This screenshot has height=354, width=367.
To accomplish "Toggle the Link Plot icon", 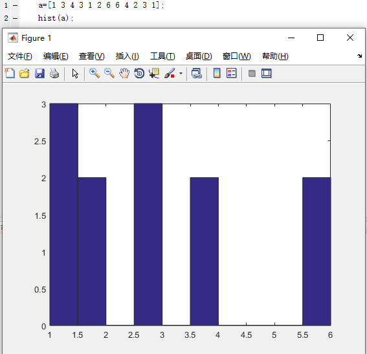I will tap(196, 73).
